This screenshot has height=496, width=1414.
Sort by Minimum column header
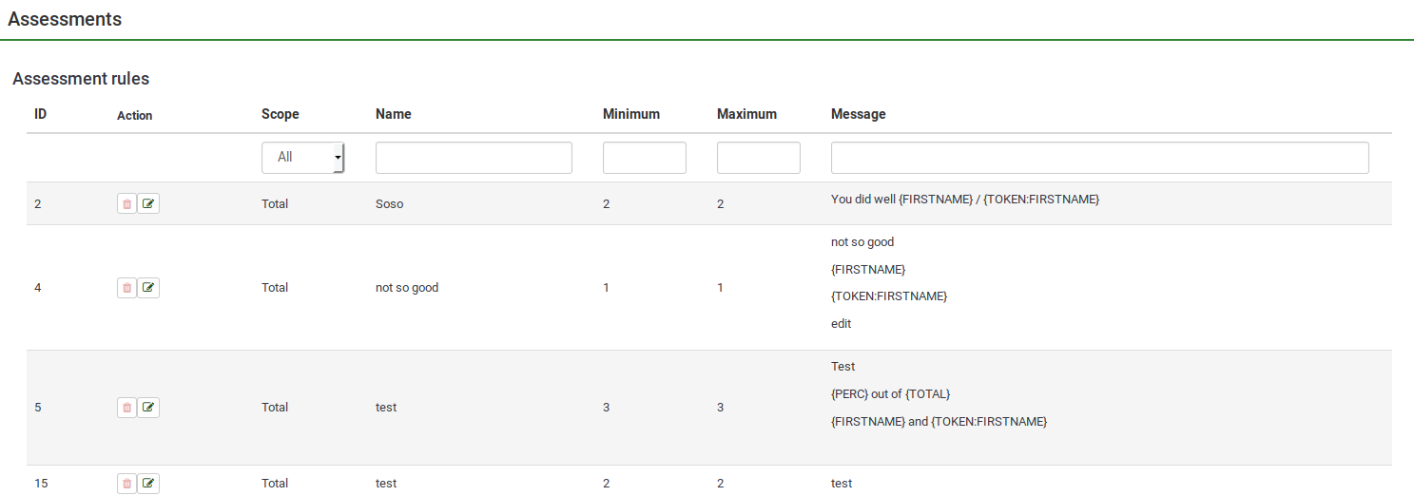[x=631, y=114]
